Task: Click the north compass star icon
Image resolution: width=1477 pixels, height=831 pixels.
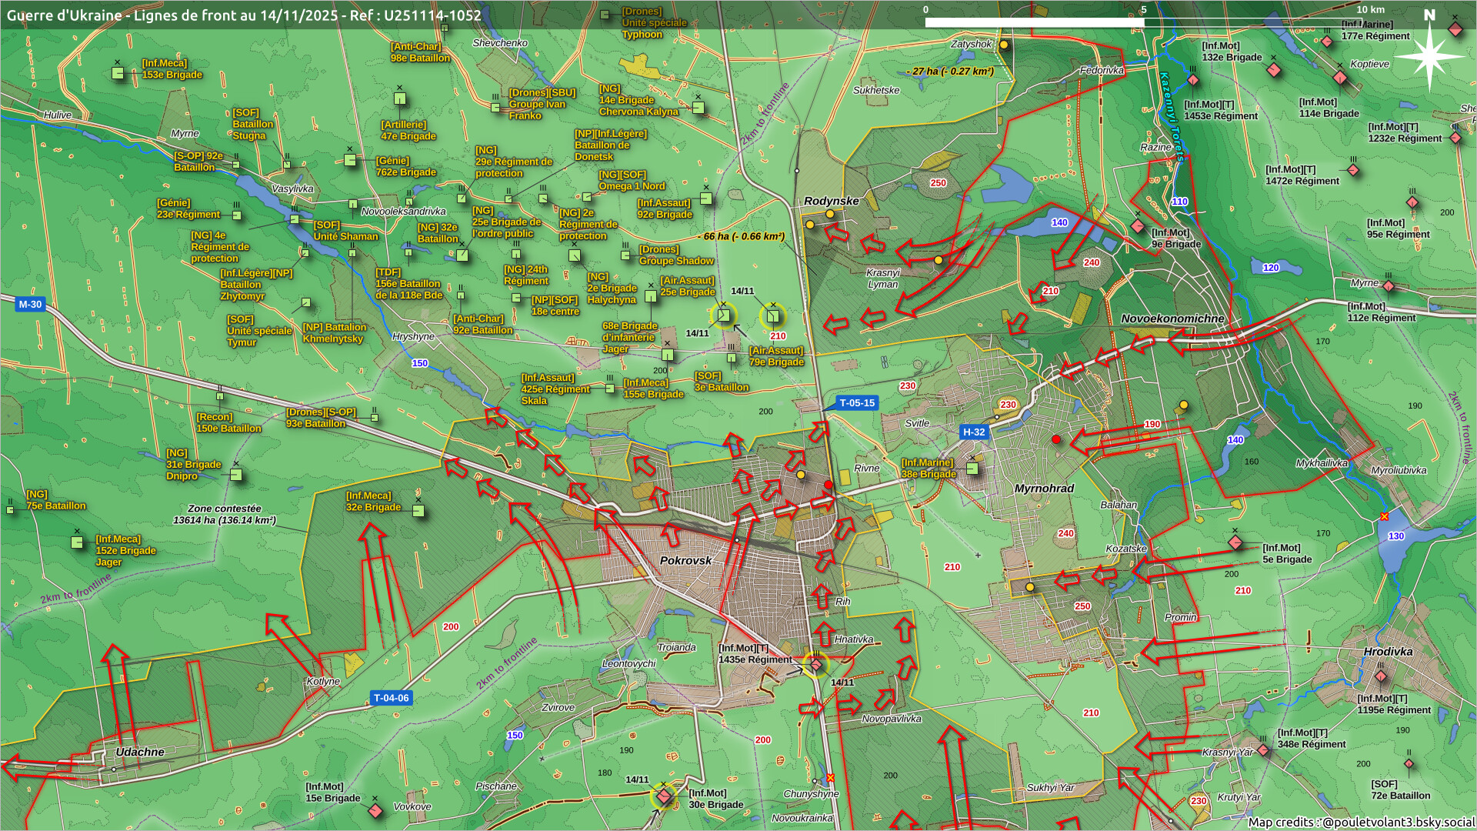Action: coord(1429,56)
